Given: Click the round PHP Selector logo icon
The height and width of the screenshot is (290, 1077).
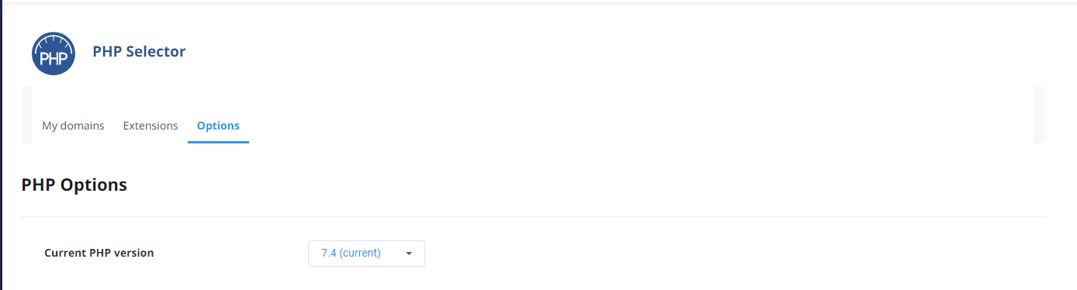Looking at the screenshot, I should [x=54, y=54].
